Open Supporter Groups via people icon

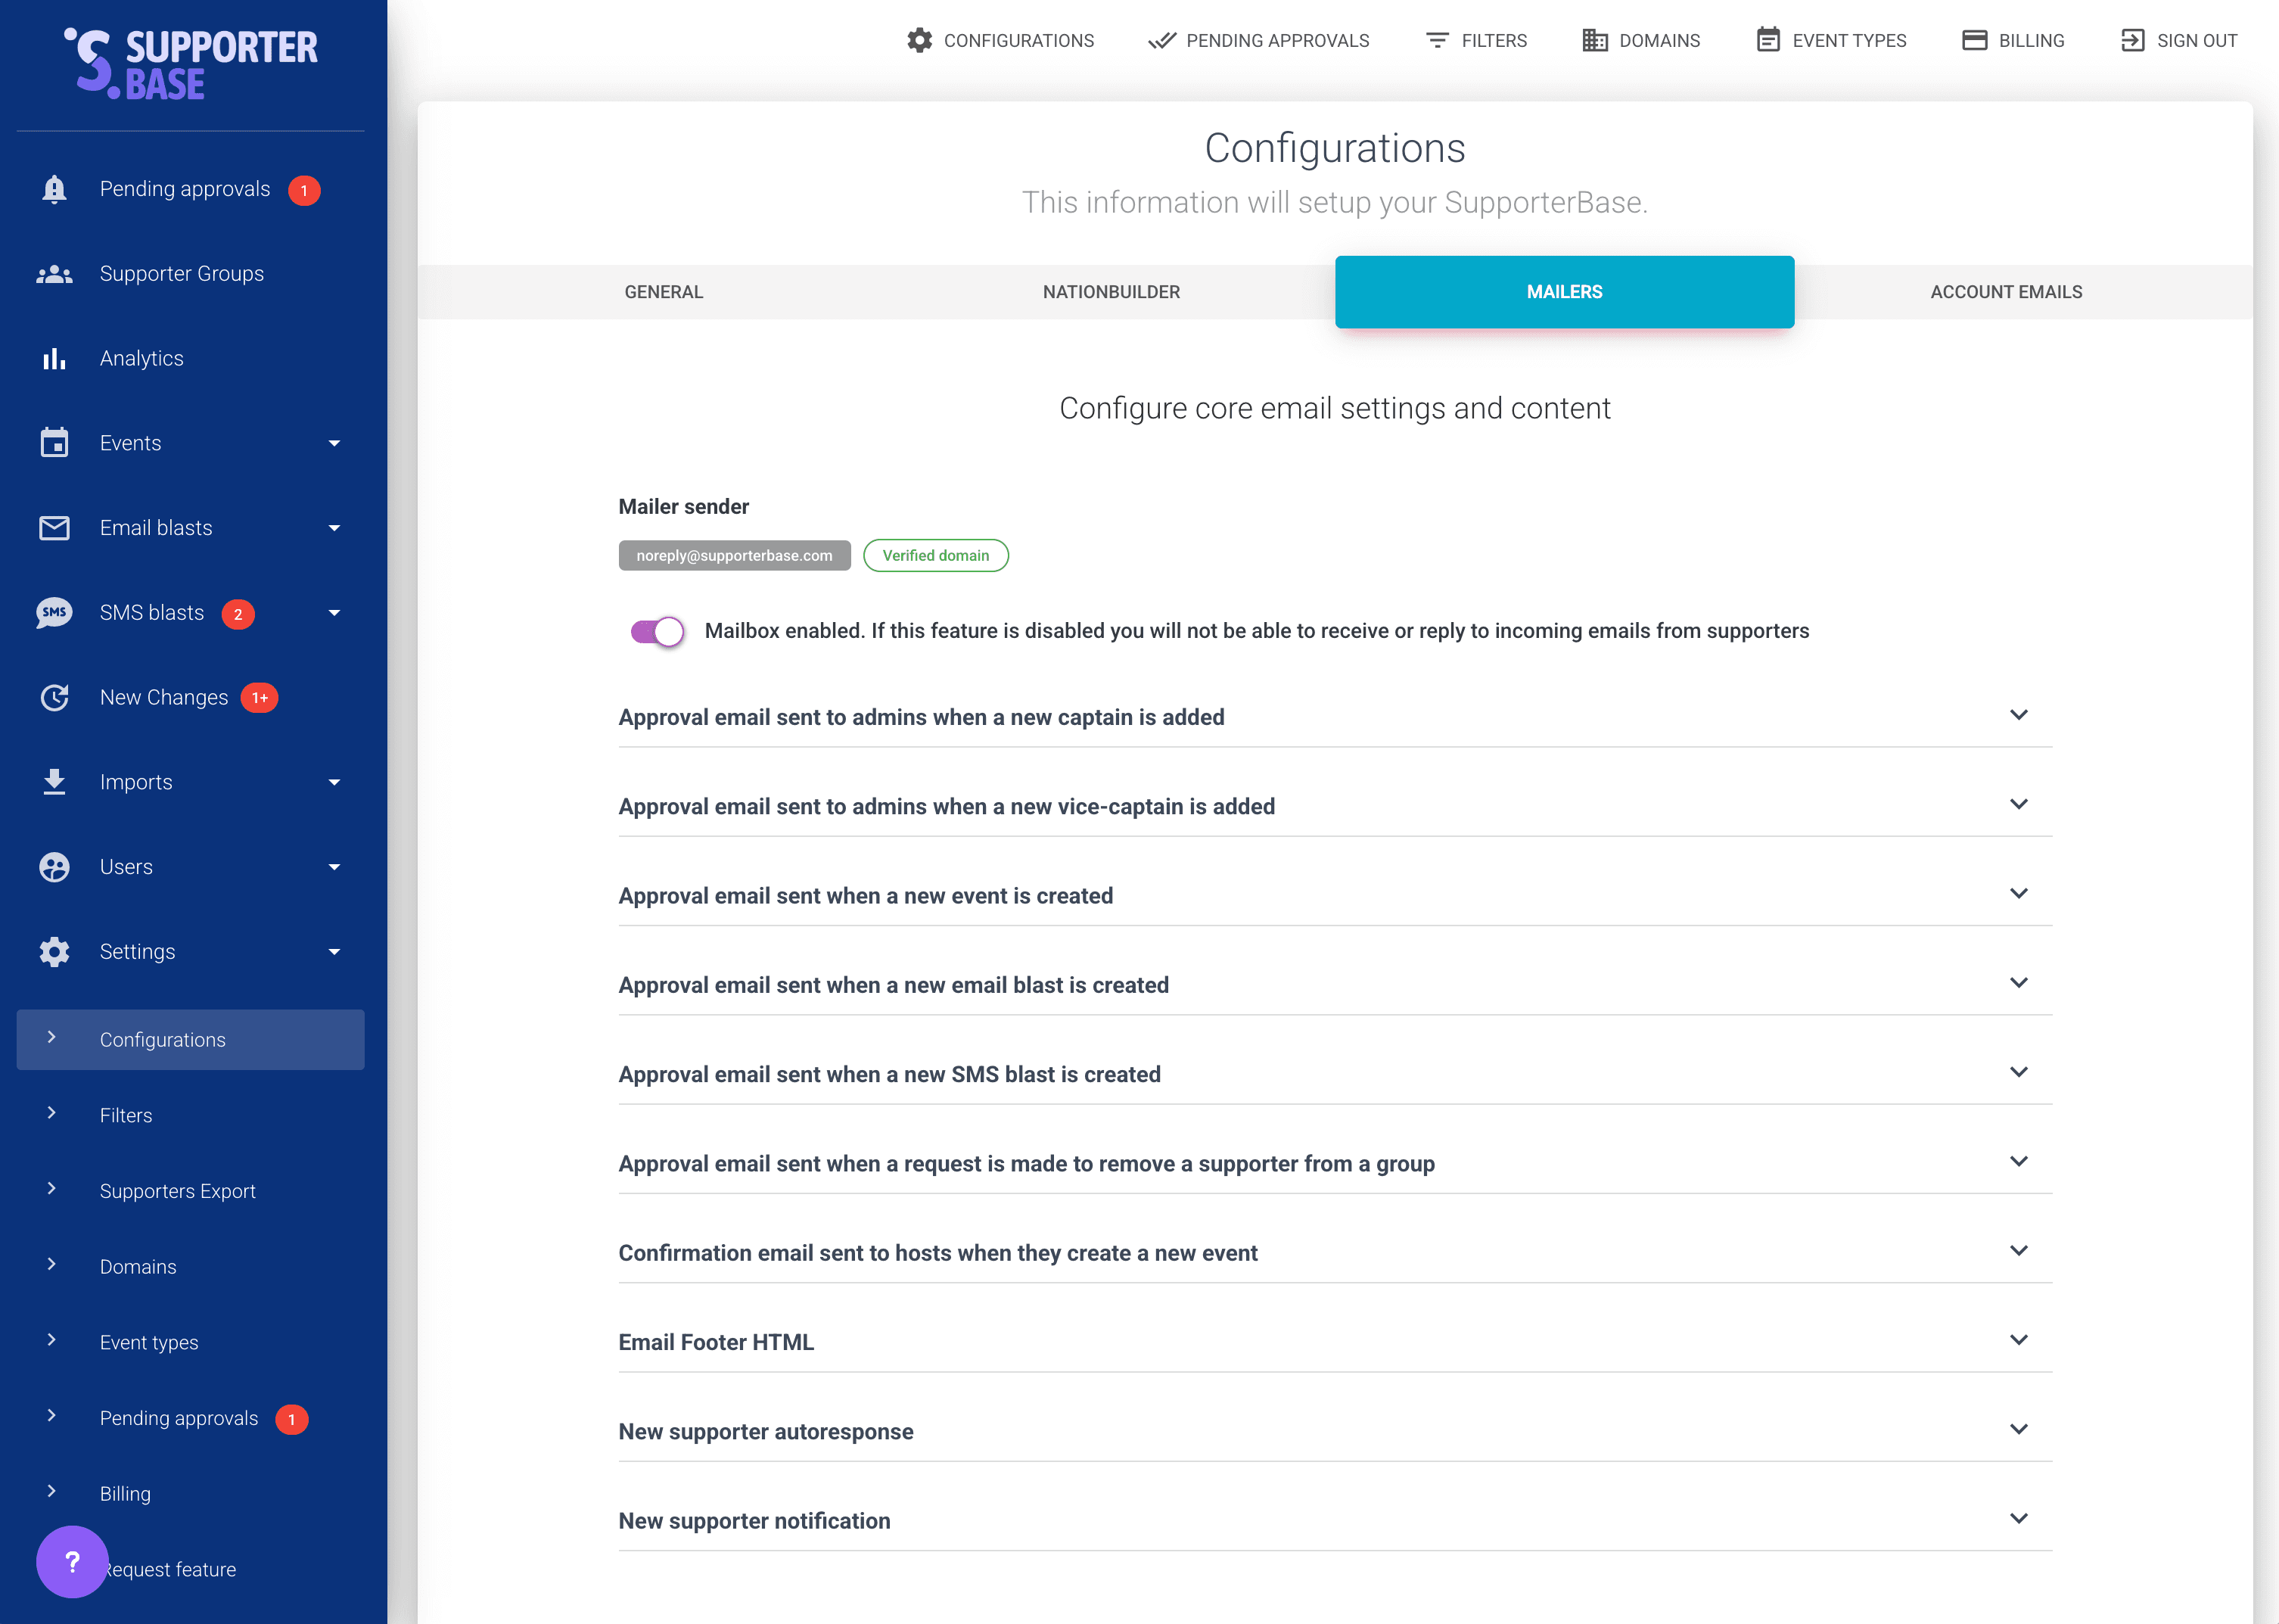54,274
